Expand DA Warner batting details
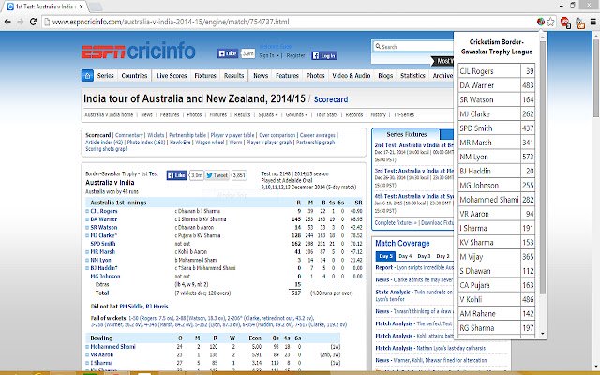 click(87, 219)
